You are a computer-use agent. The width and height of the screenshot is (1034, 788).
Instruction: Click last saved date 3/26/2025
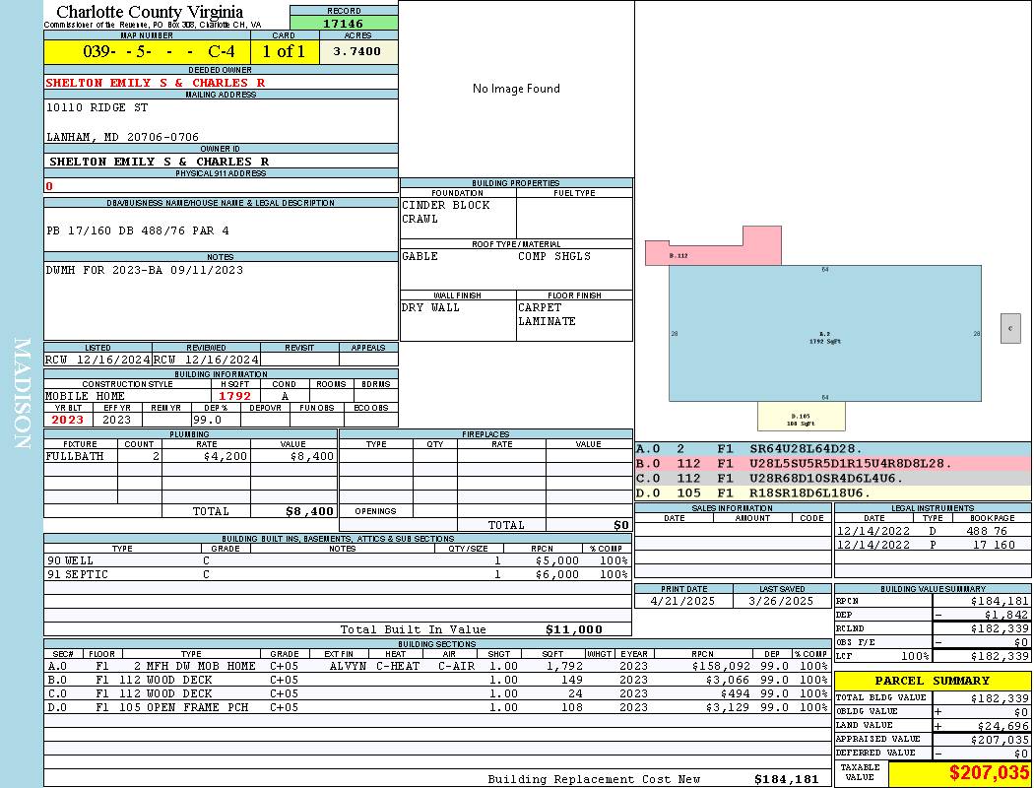[782, 601]
